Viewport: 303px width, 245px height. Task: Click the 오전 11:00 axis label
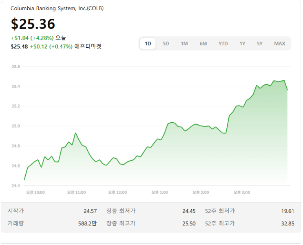tap(76, 192)
